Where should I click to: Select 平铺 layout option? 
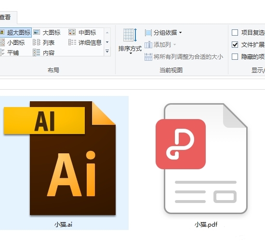point(10,53)
